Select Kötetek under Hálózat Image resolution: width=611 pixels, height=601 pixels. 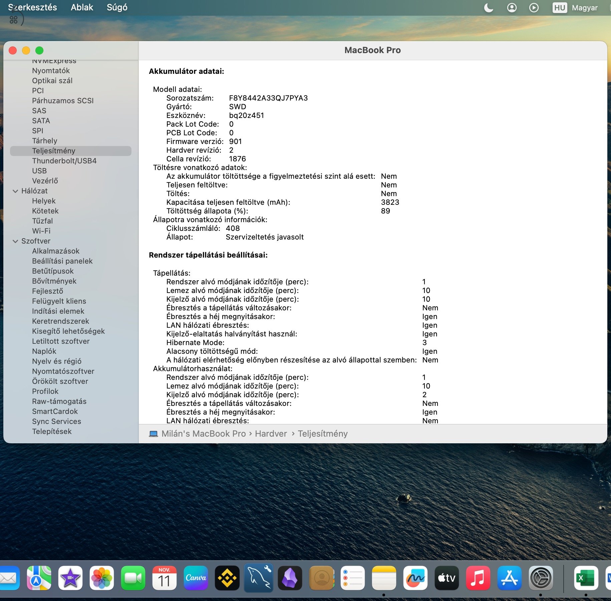(45, 211)
